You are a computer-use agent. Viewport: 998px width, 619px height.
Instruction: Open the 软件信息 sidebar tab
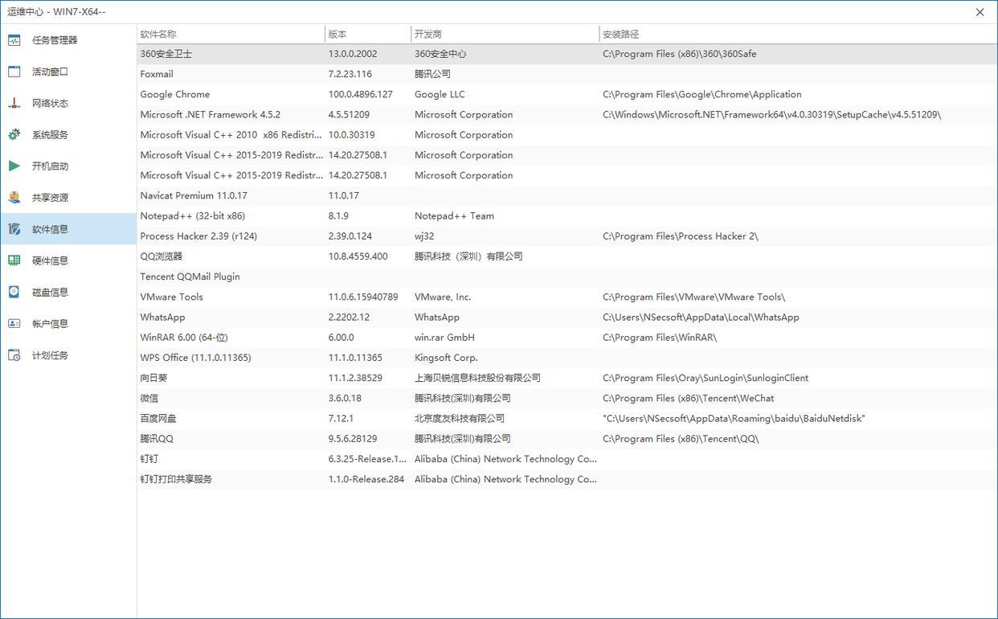coord(50,229)
